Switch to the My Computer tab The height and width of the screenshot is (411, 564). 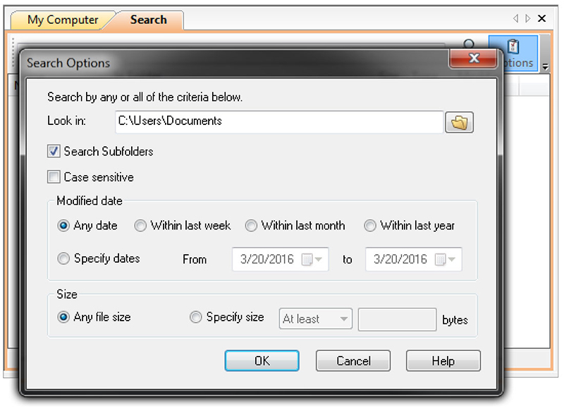click(x=63, y=20)
